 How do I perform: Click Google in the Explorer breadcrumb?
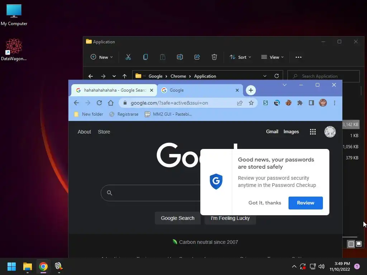point(156,76)
